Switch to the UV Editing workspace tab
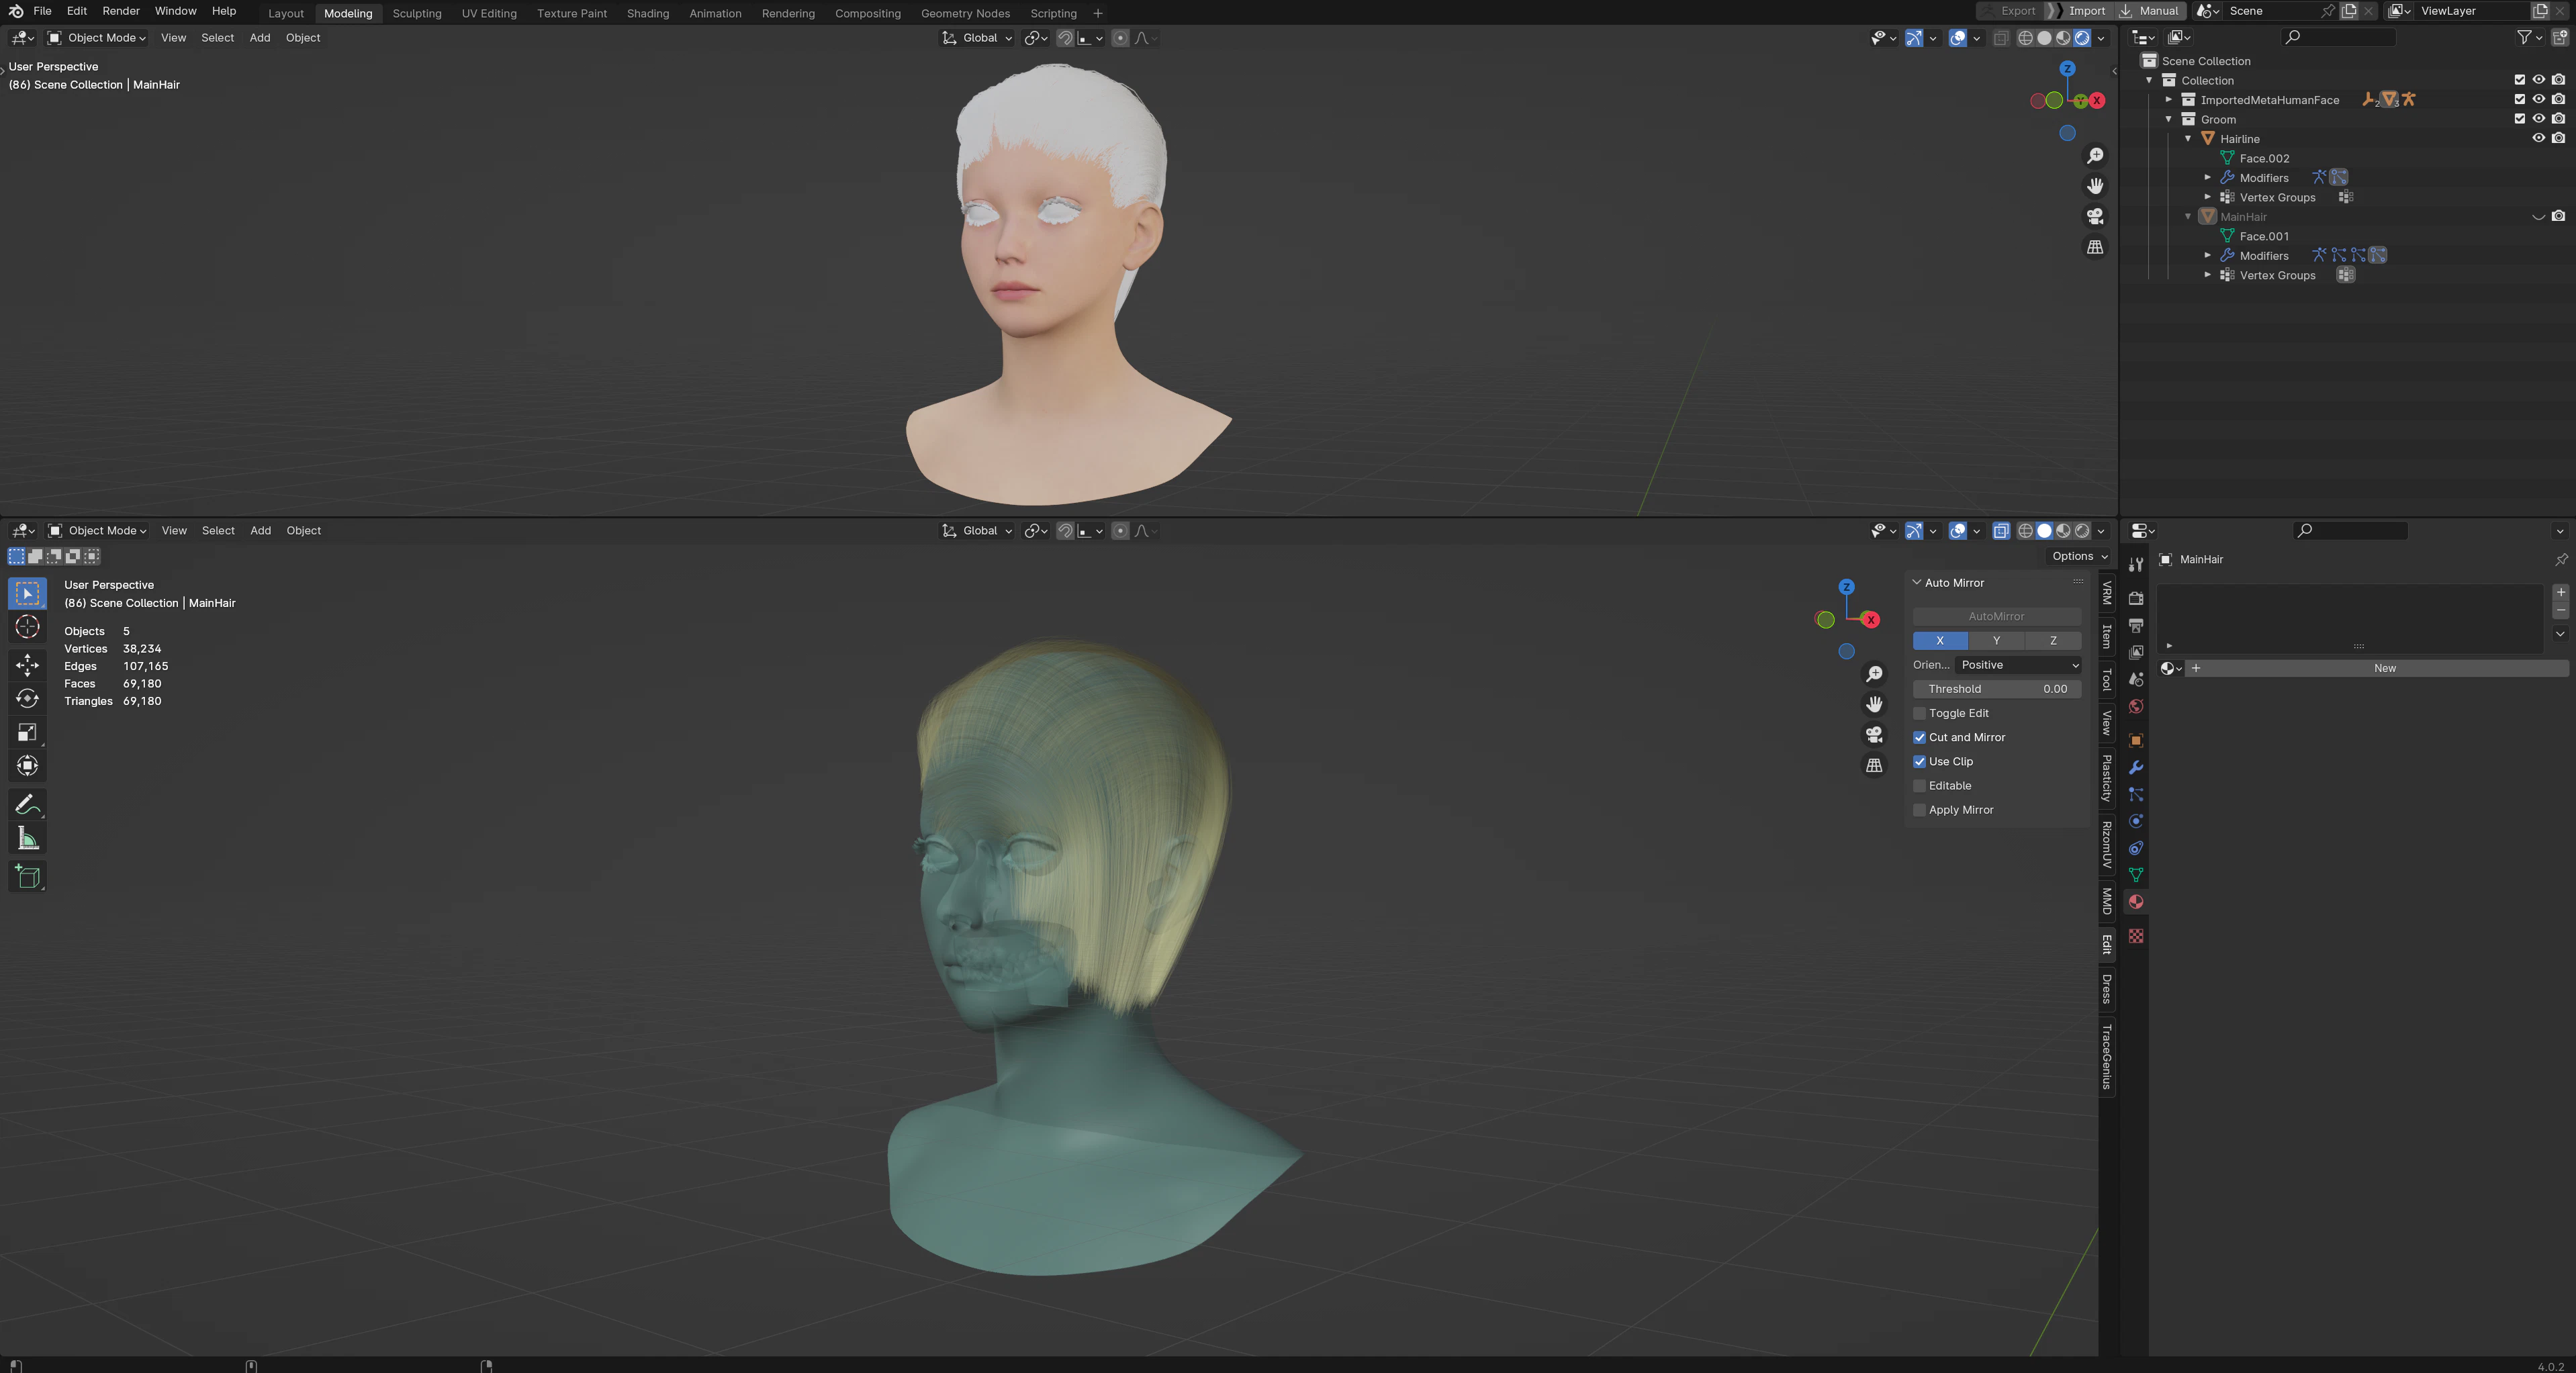The image size is (2576, 1373). coord(489,13)
